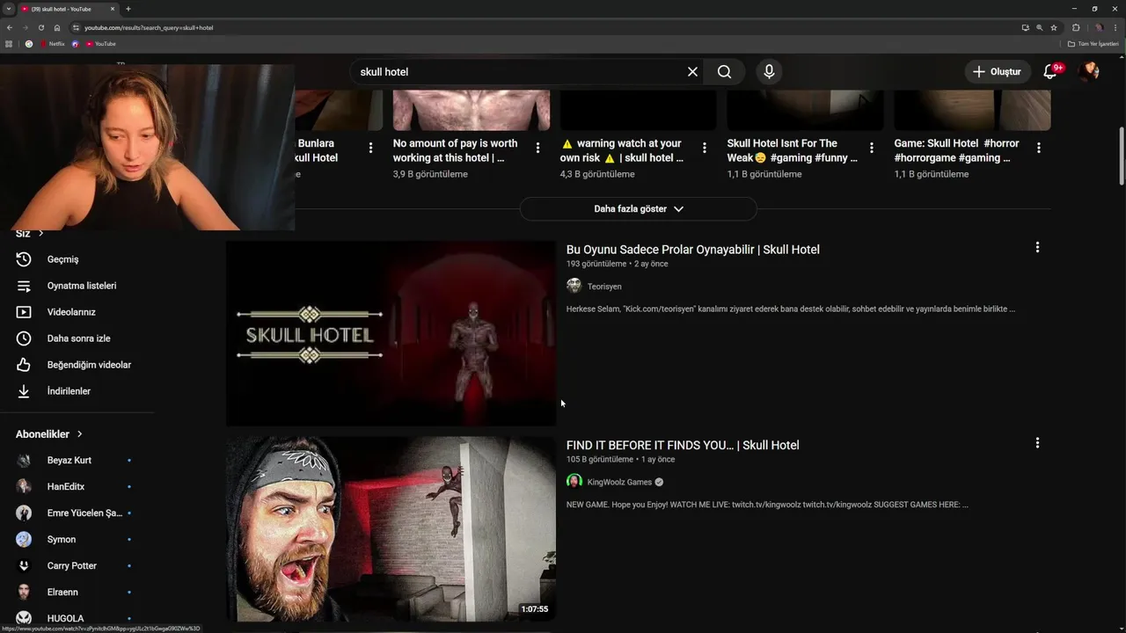Open options for 'No amount of pay' short
The width and height of the screenshot is (1126, 633).
click(537, 148)
